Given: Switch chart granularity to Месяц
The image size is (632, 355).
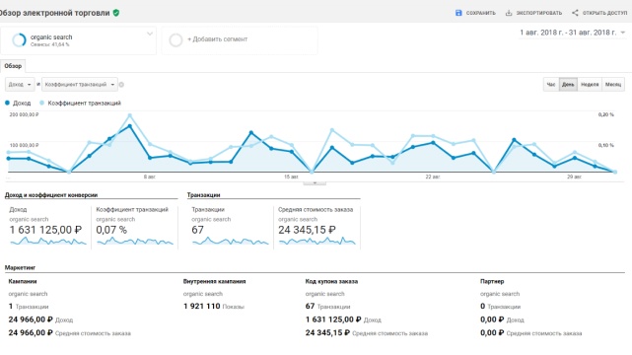Looking at the screenshot, I should [613, 85].
